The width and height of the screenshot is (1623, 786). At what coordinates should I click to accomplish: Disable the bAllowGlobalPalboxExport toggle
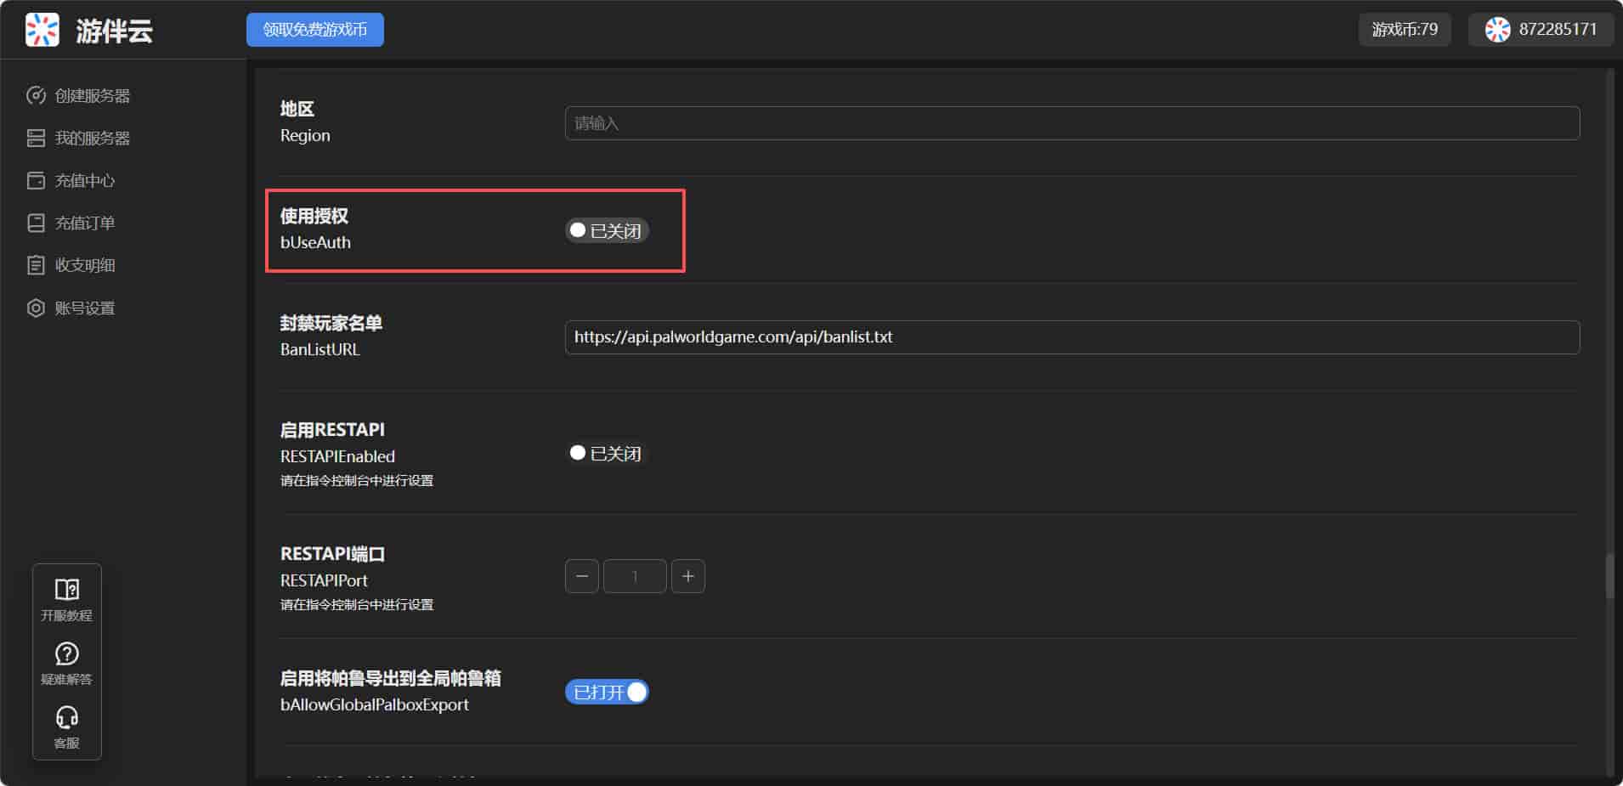pos(607,692)
